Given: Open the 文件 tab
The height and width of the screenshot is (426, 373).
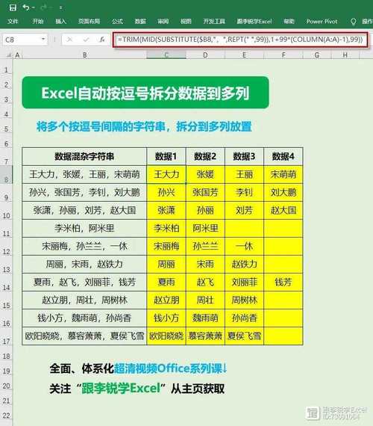Looking at the screenshot, I should coord(13,21).
